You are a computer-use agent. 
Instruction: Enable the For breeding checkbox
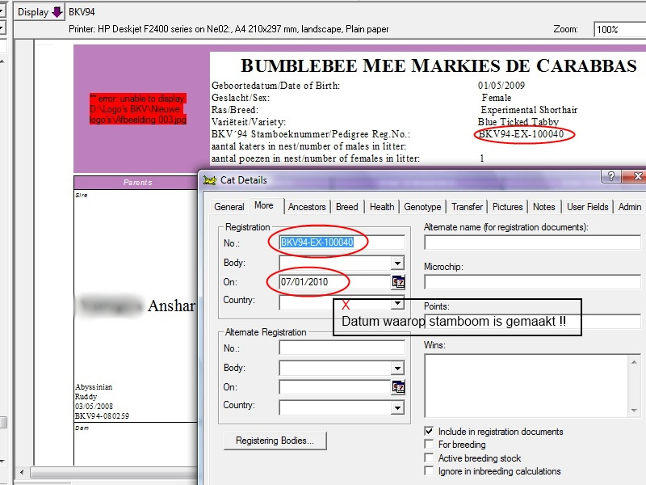[x=429, y=444]
